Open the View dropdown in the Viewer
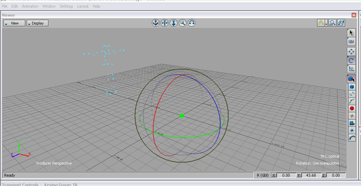 pos(14,23)
